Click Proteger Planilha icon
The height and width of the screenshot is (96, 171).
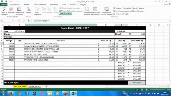tap(87, 11)
